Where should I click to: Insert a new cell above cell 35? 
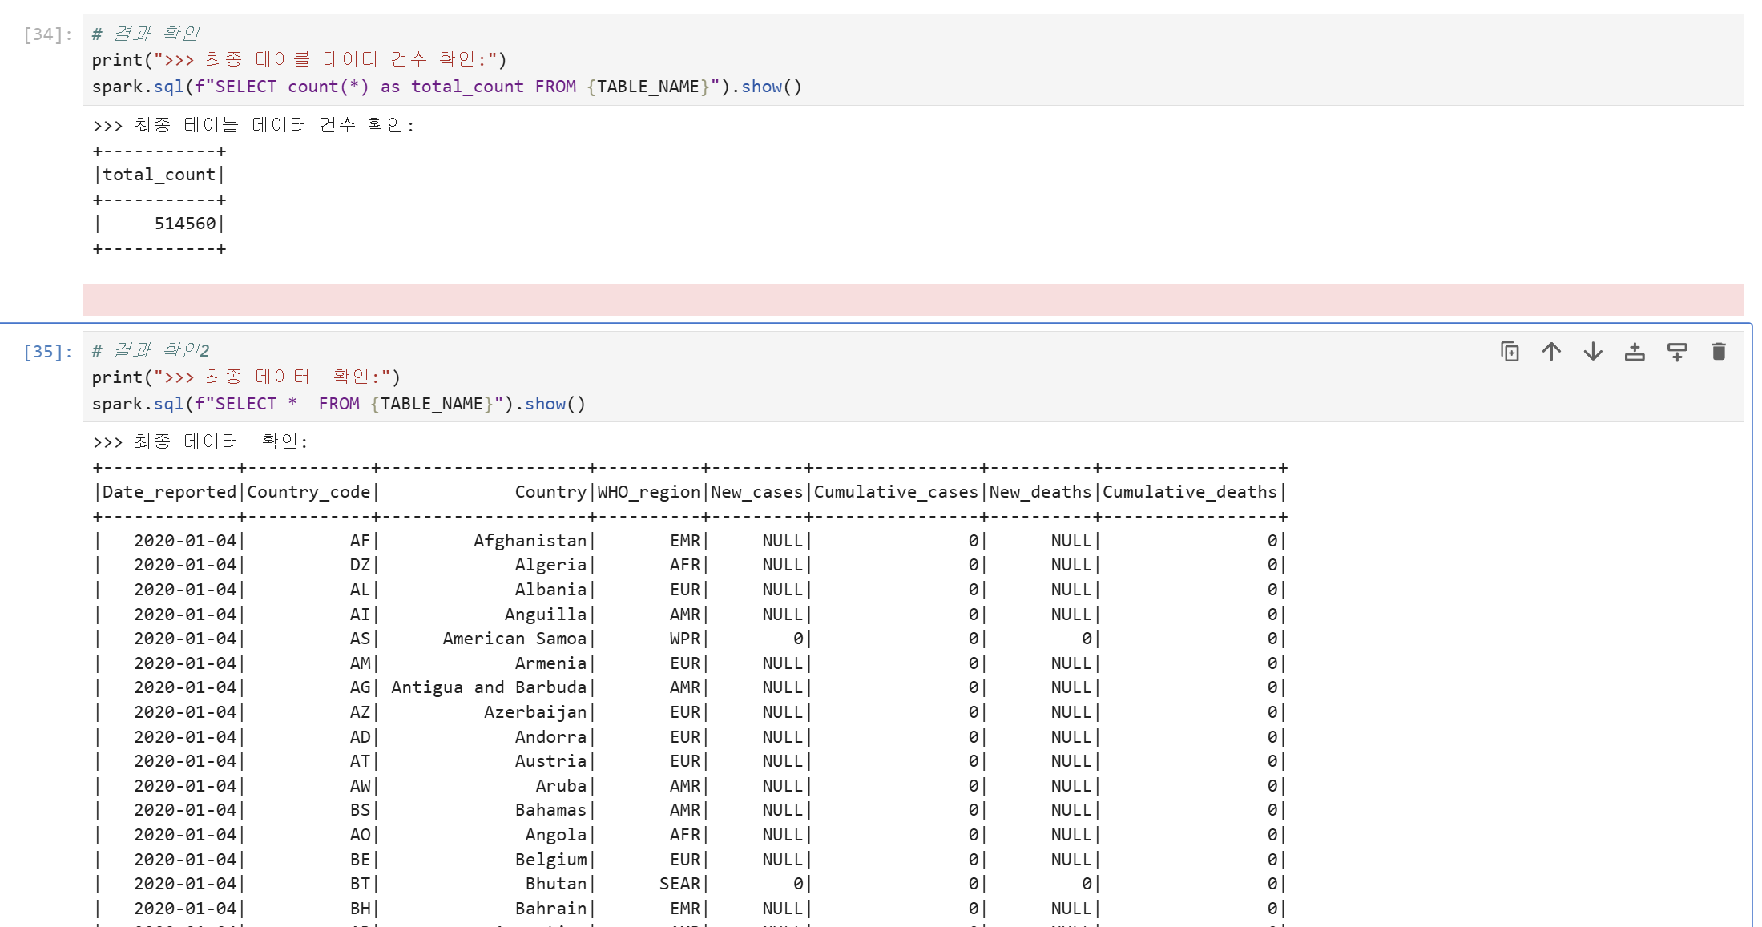click(x=1635, y=352)
